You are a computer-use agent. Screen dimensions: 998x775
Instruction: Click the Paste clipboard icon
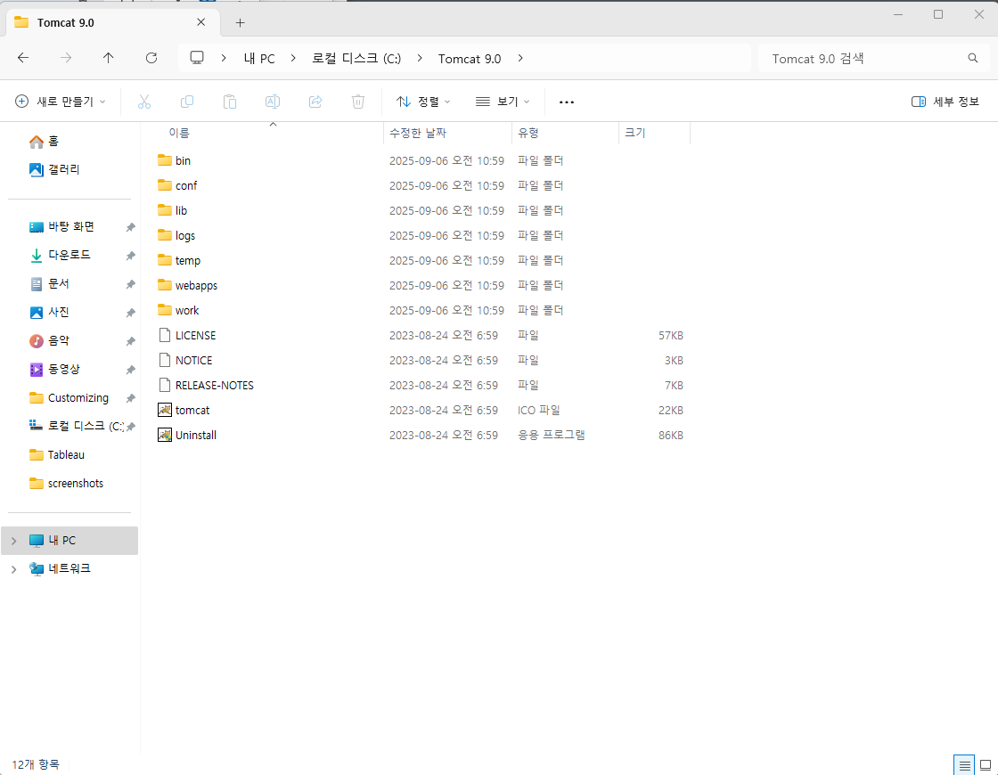[x=230, y=102]
